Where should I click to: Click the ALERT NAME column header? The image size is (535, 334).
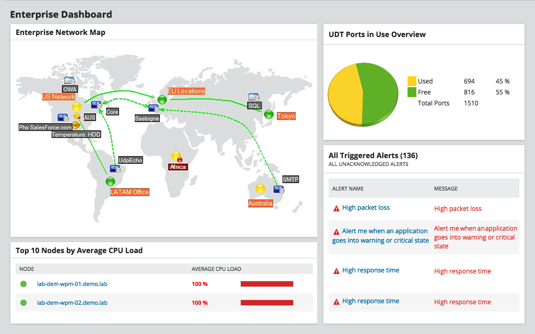(349, 188)
